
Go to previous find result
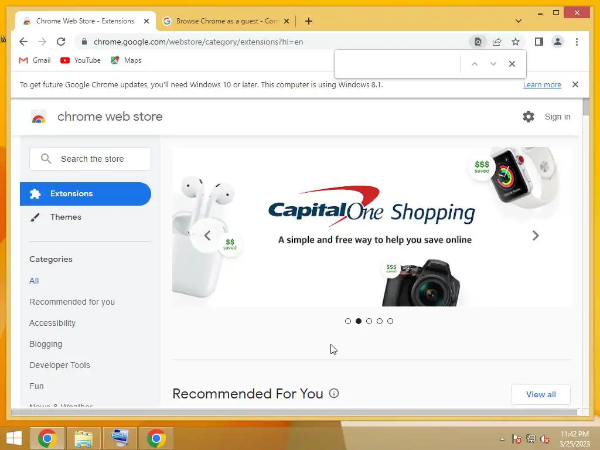point(475,64)
